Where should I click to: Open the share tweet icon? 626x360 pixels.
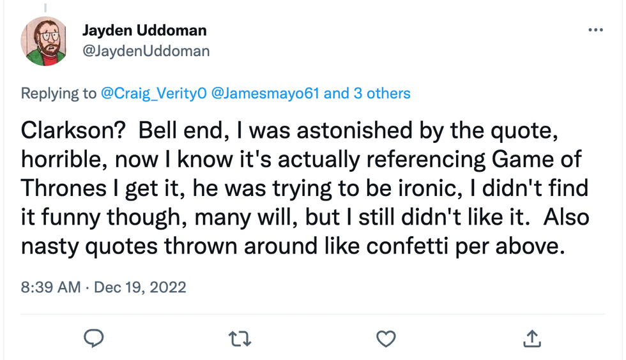coord(531,338)
